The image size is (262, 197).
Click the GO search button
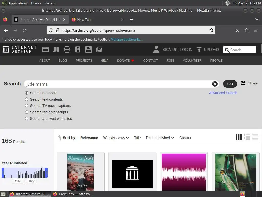[230, 84]
